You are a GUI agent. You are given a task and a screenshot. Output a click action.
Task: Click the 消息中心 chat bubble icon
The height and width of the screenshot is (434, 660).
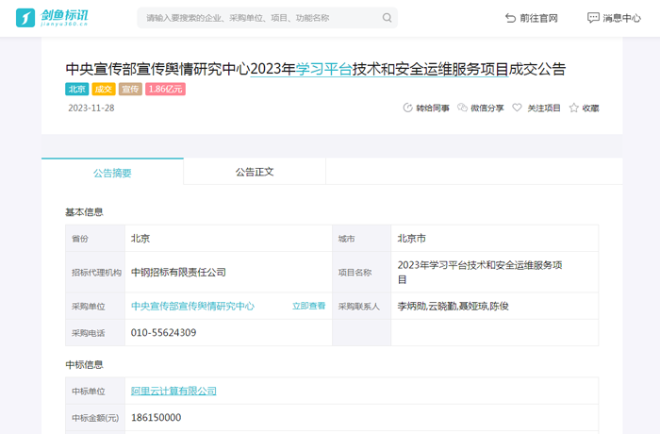593,18
